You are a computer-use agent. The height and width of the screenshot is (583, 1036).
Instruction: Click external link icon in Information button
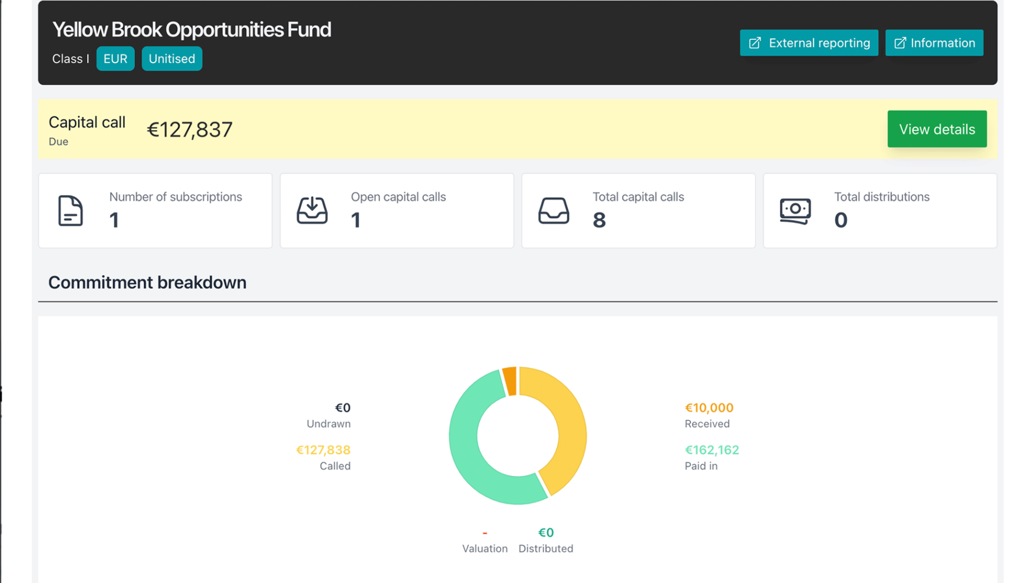pyautogui.click(x=900, y=43)
